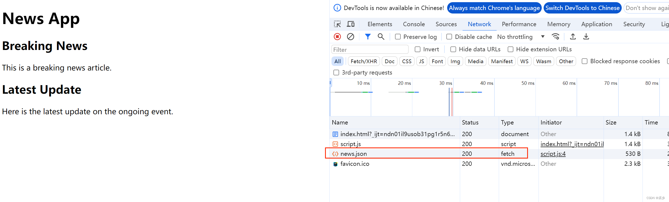The width and height of the screenshot is (669, 202).
Task: Sort by Size column header
Action: 623,123
